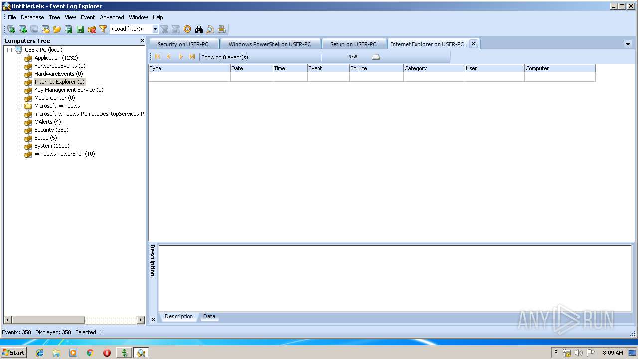This screenshot has width=638, height=359.
Task: Sort by the Category column header
Action: (434, 68)
